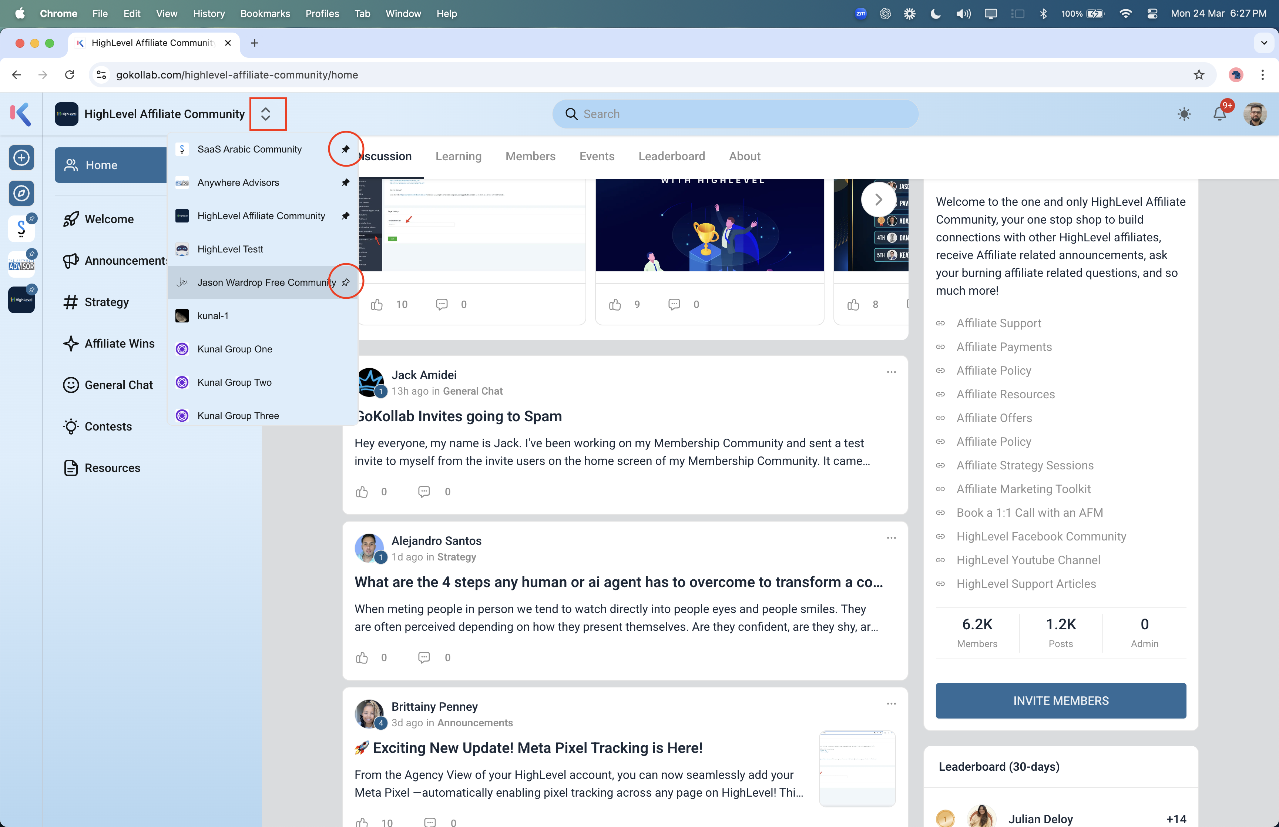Click the INVITE MEMBERS button
1279x827 pixels.
point(1060,700)
